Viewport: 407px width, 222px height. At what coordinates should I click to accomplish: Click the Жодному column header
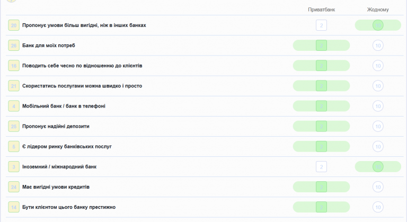378,10
